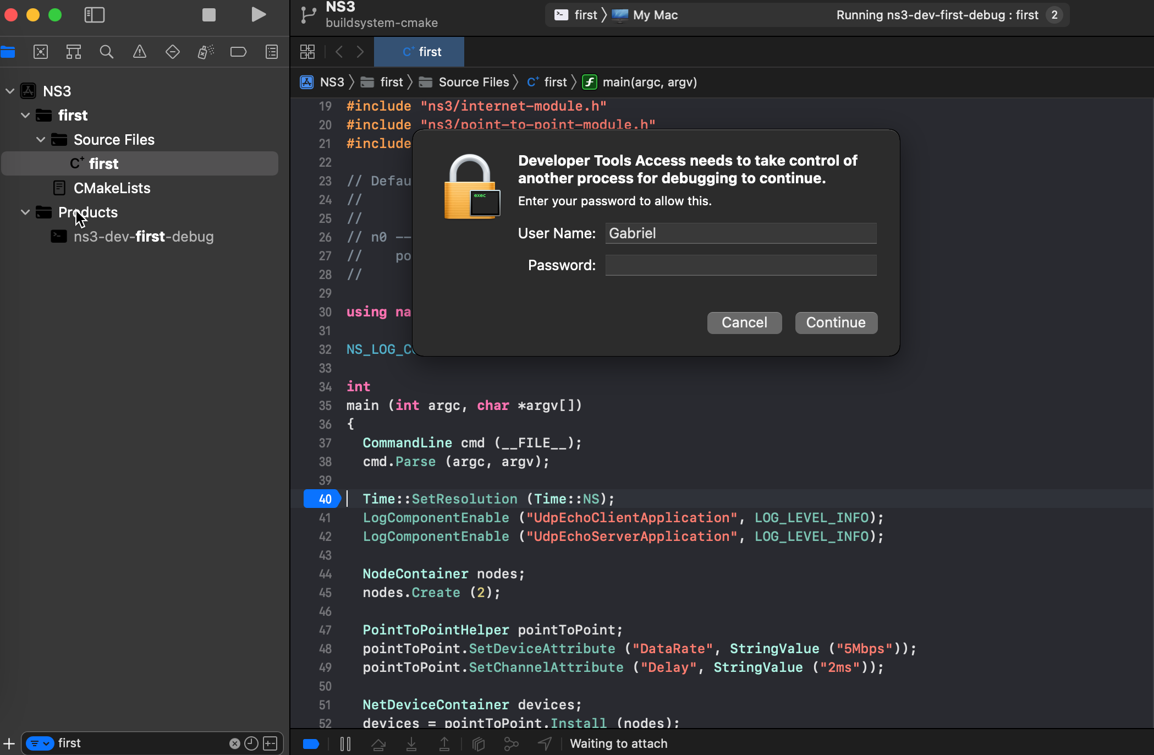Toggle the activate breakpoints button in the debug bar
Viewport: 1154px width, 755px height.
click(311, 744)
